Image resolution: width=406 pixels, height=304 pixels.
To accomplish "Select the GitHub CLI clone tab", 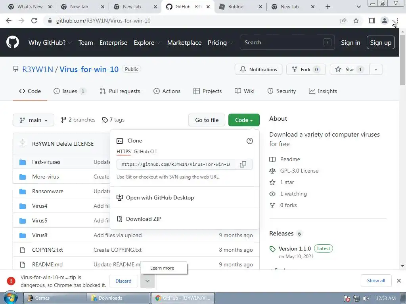I will pos(145,152).
